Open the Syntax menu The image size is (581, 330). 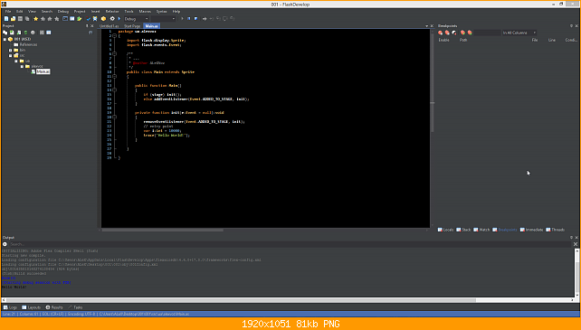(162, 12)
